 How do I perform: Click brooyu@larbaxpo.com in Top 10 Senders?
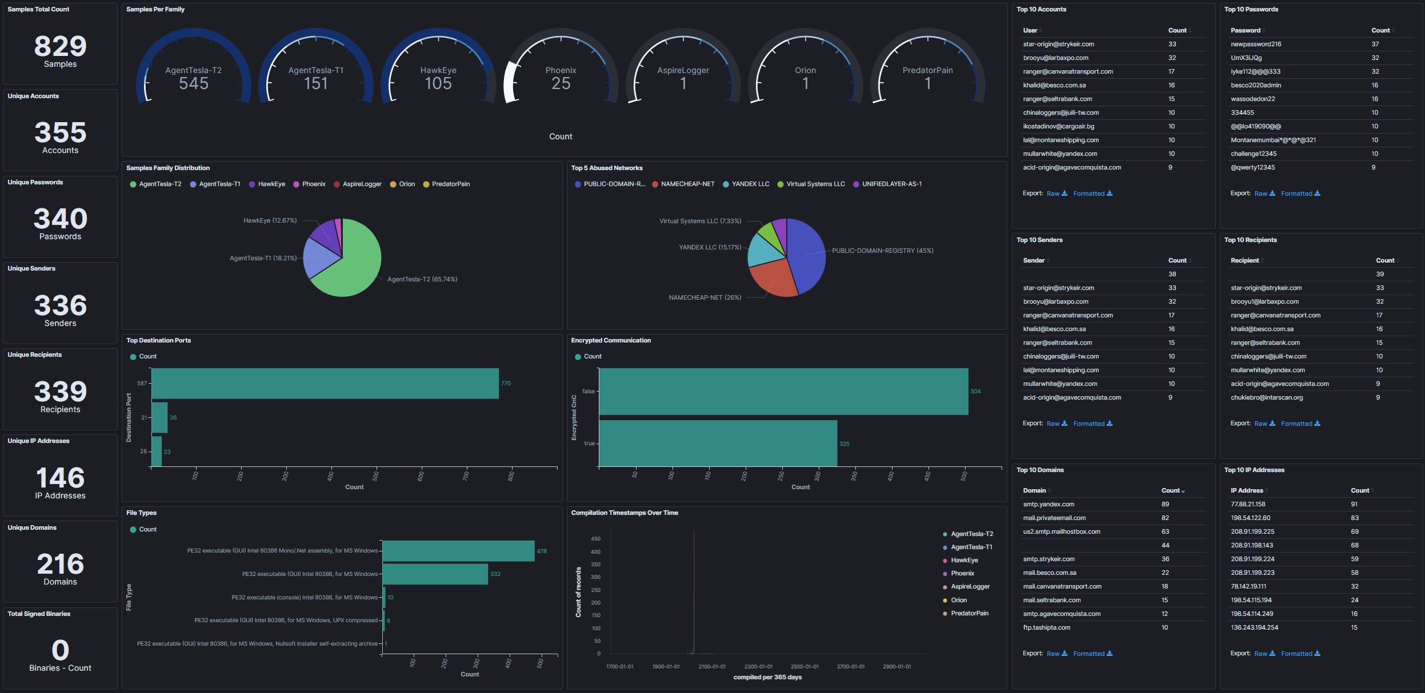coord(1055,301)
